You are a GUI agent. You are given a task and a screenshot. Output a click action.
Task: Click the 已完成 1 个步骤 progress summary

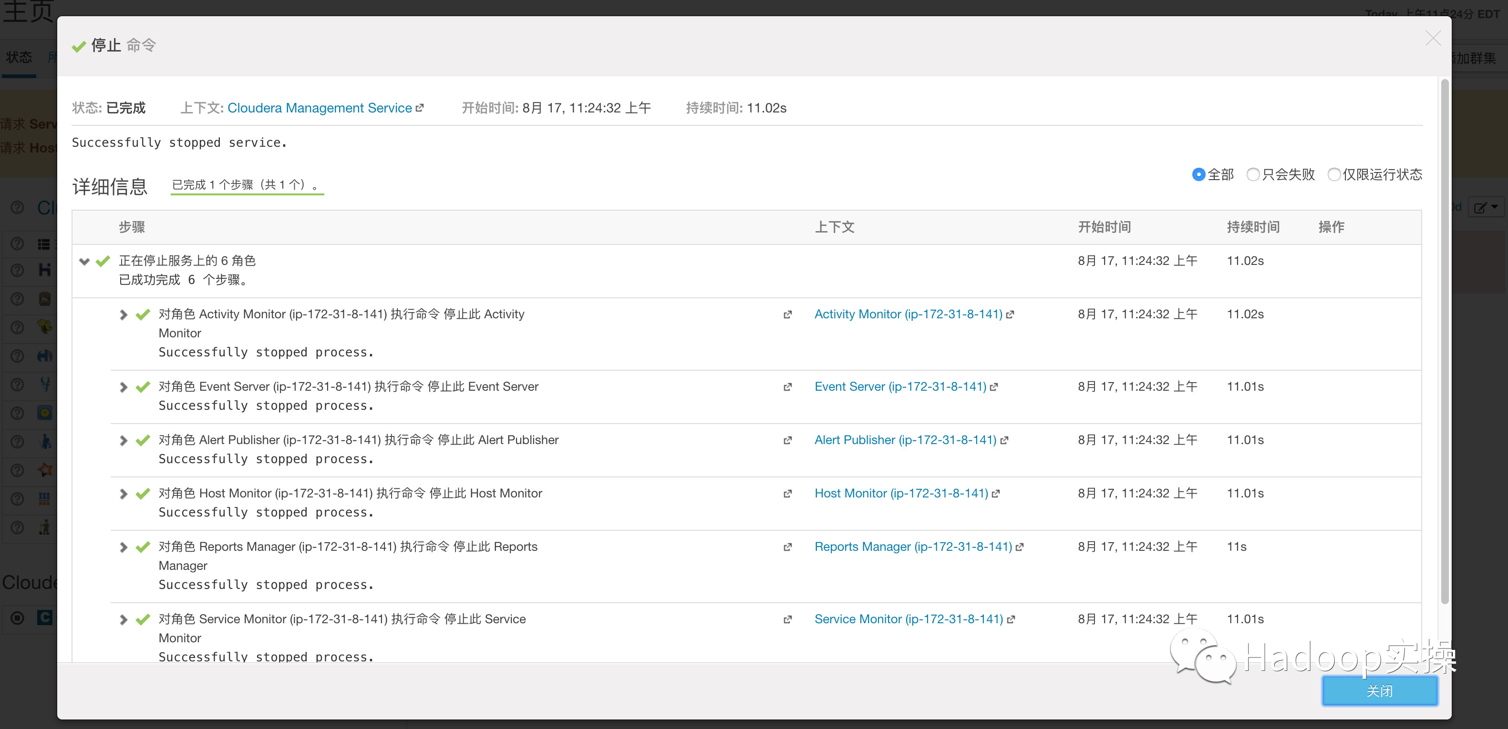click(247, 185)
